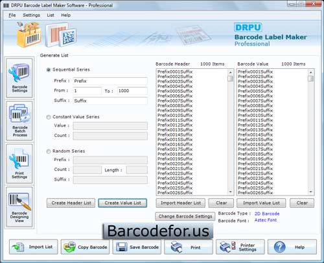This screenshot has height=263, width=324.
Task: Open the List menu
Action: pos(51,15)
